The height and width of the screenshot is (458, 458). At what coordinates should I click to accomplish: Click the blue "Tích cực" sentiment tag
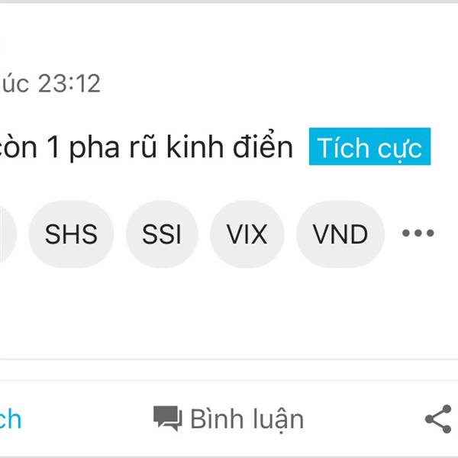pyautogui.click(x=369, y=147)
